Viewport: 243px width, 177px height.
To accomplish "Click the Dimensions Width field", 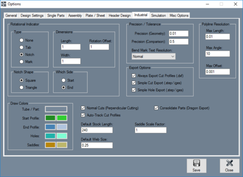I will coord(70,61).
